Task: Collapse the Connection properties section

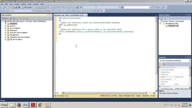Action: tap(160, 86)
